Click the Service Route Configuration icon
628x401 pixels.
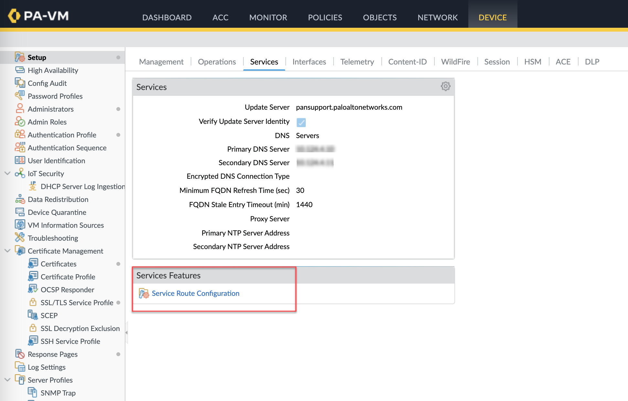pos(144,293)
